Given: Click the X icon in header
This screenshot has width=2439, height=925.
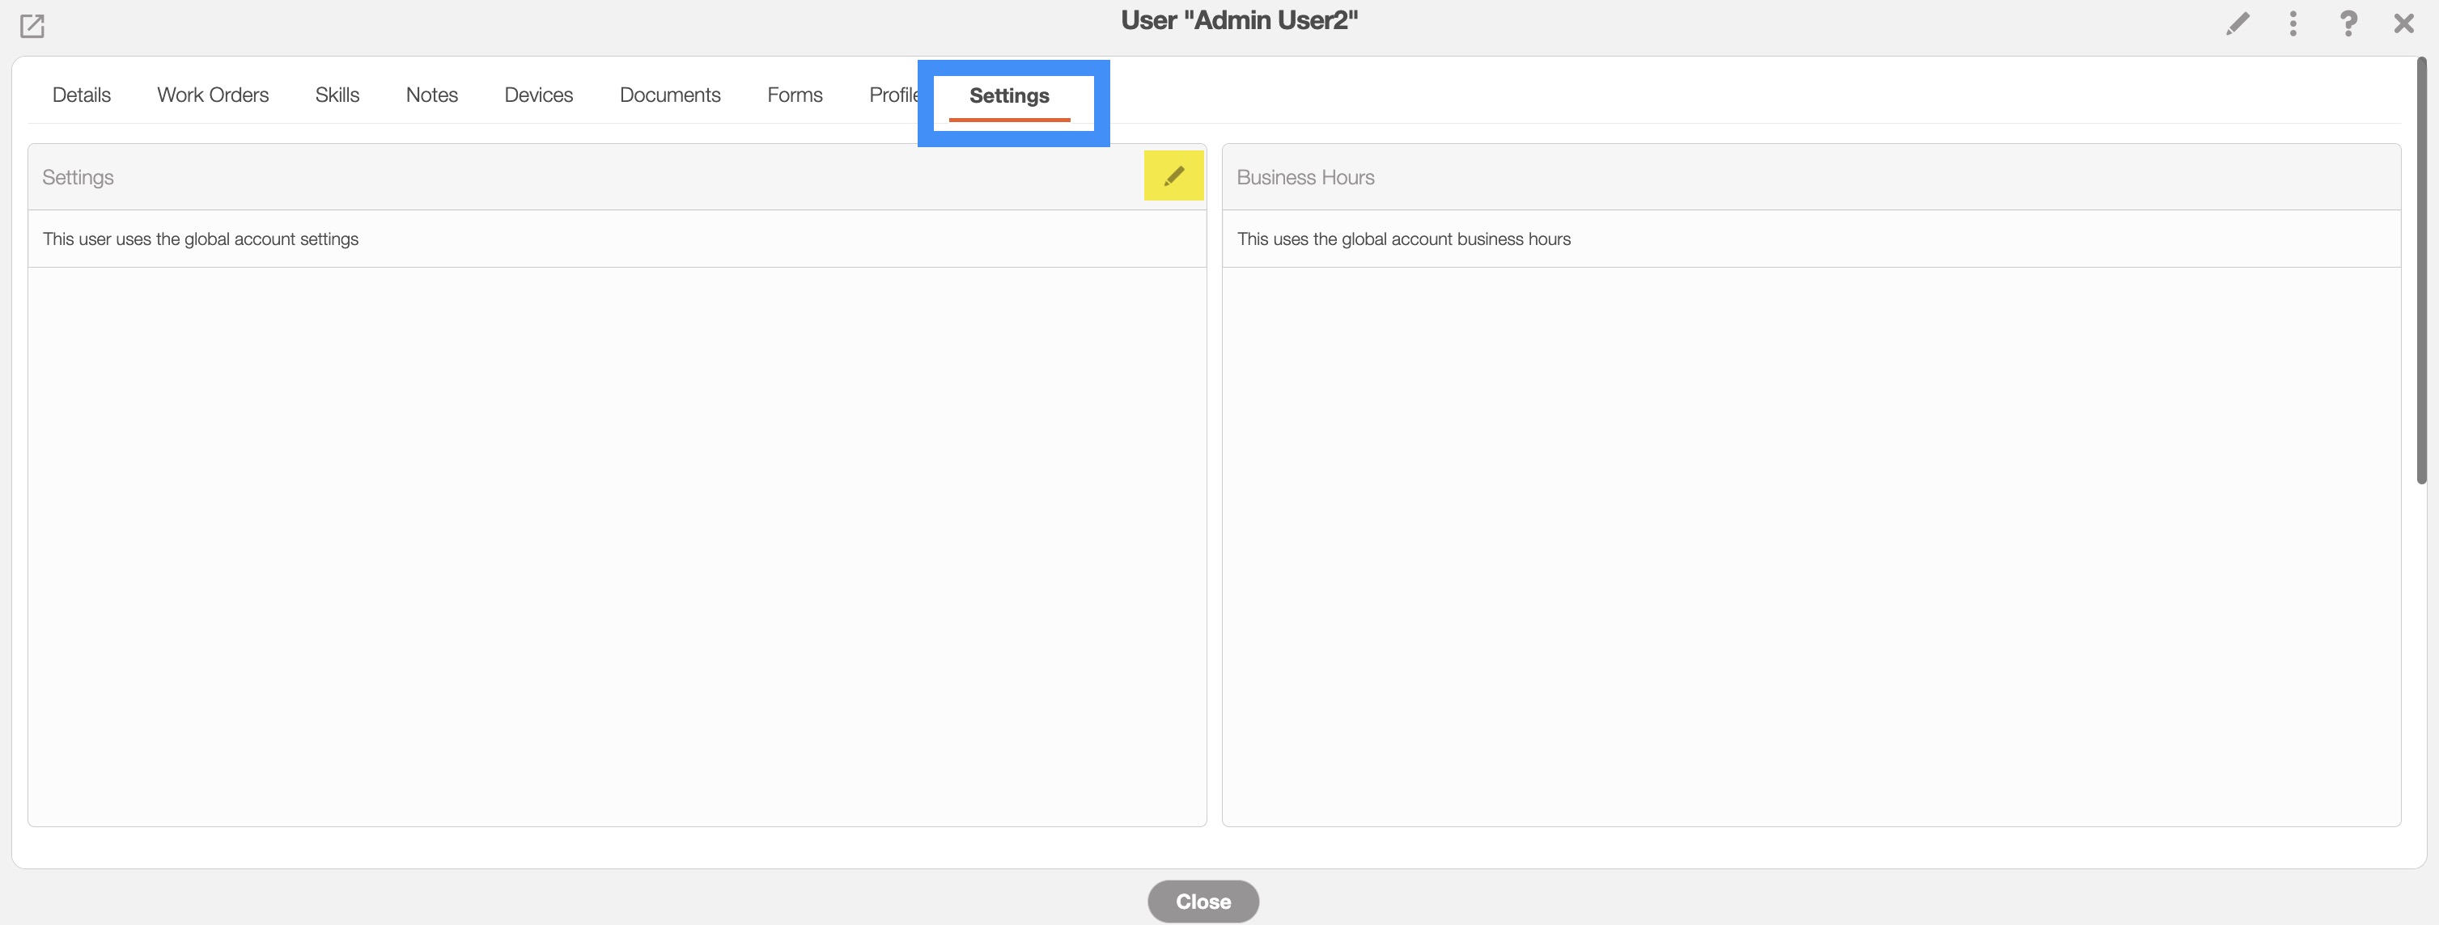Looking at the screenshot, I should [2403, 23].
